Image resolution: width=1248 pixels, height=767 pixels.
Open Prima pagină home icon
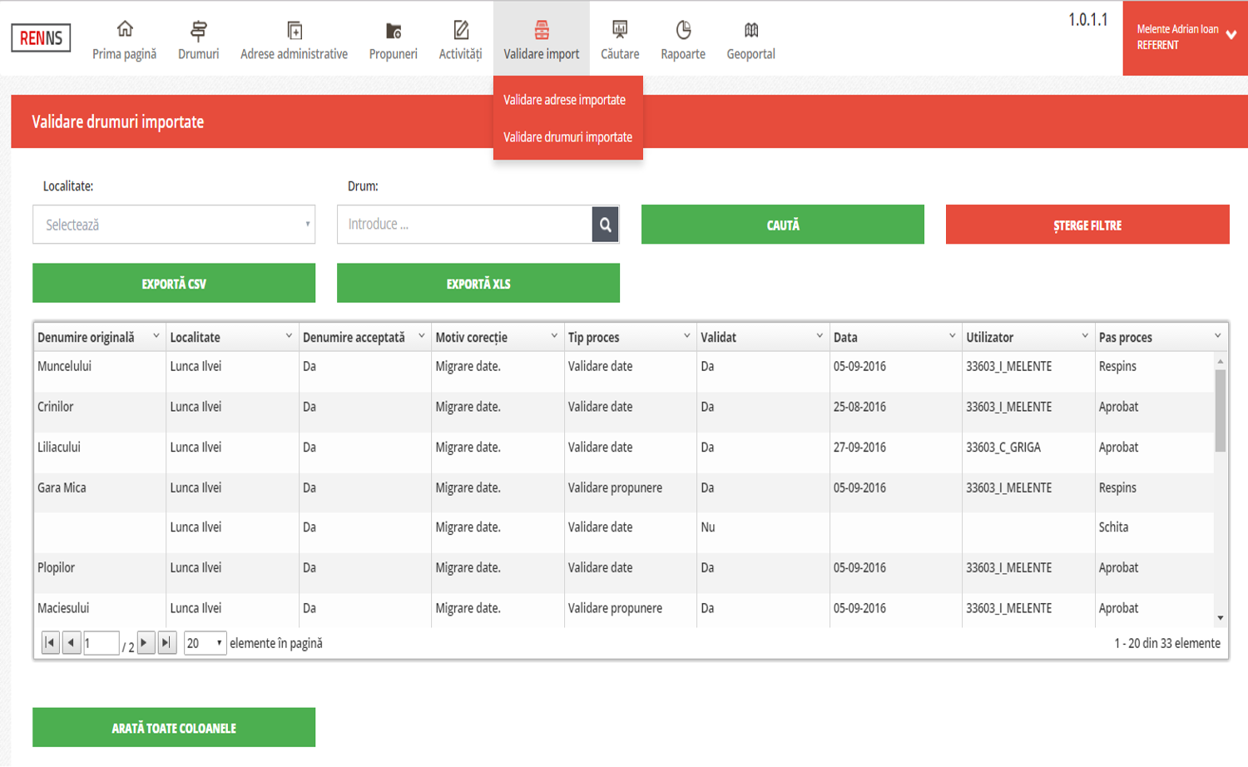click(x=124, y=30)
